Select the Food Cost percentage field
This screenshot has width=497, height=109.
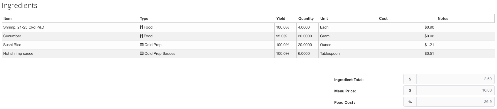tap(455, 102)
